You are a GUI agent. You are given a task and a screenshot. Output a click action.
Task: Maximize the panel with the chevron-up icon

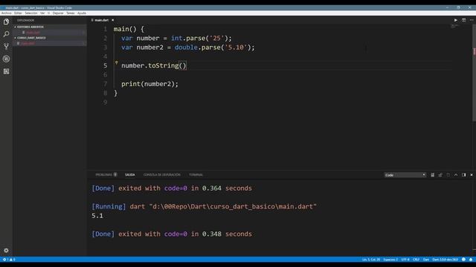456,175
